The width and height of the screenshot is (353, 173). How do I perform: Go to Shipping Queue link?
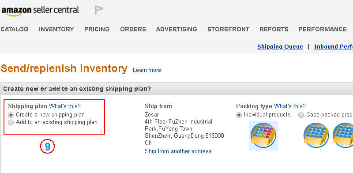pyautogui.click(x=280, y=47)
